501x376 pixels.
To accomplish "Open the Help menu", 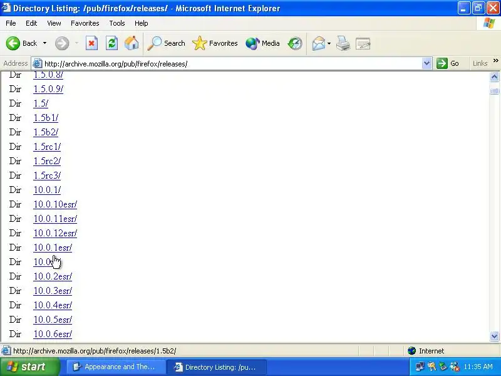I will pos(142,23).
